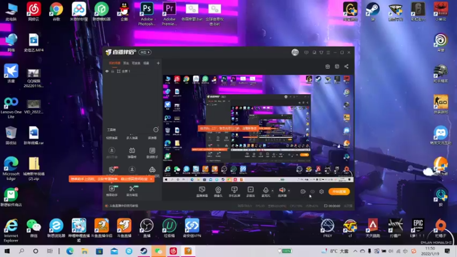Open the CS:GO desktop shortcut
457x257 pixels.
440,104
